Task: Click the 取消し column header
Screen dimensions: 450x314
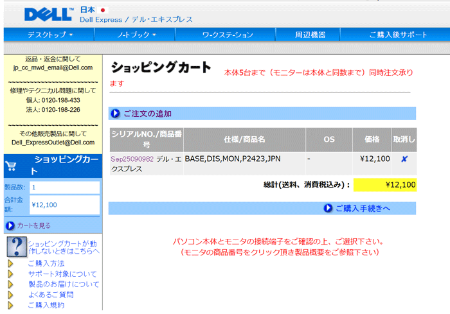Action: click(404, 139)
